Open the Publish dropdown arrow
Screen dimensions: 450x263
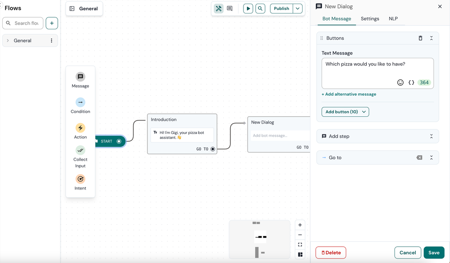[x=298, y=9]
